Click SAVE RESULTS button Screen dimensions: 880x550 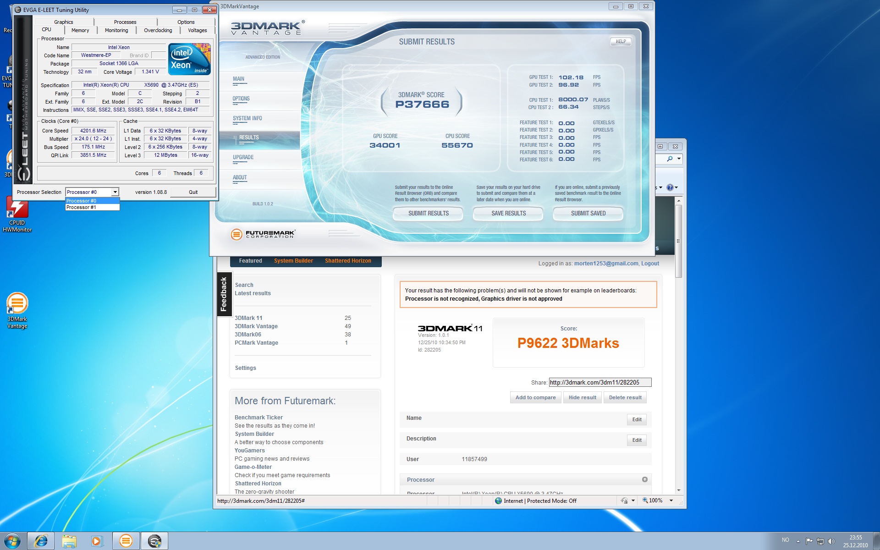[x=508, y=213]
